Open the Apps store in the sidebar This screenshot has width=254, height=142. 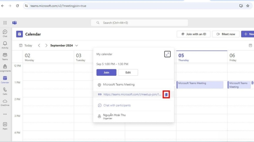[5, 126]
